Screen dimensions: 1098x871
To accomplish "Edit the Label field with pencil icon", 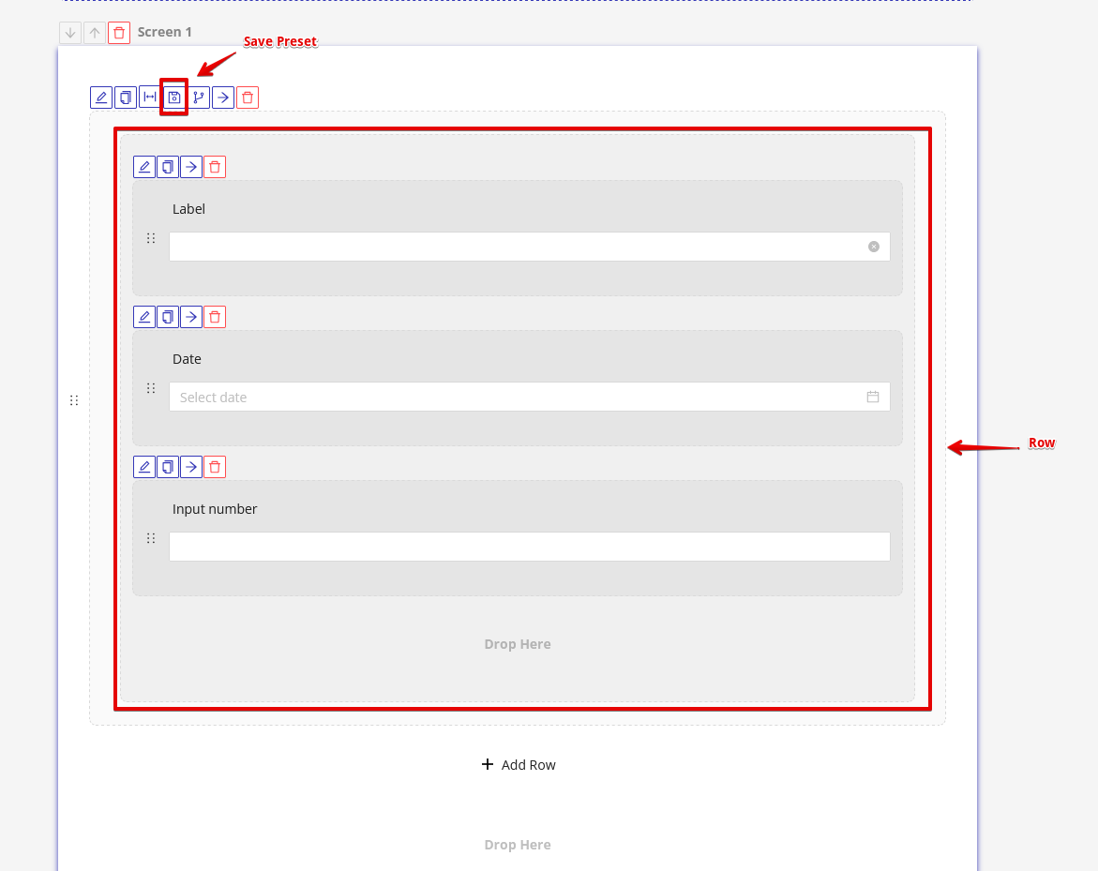I will [x=144, y=167].
